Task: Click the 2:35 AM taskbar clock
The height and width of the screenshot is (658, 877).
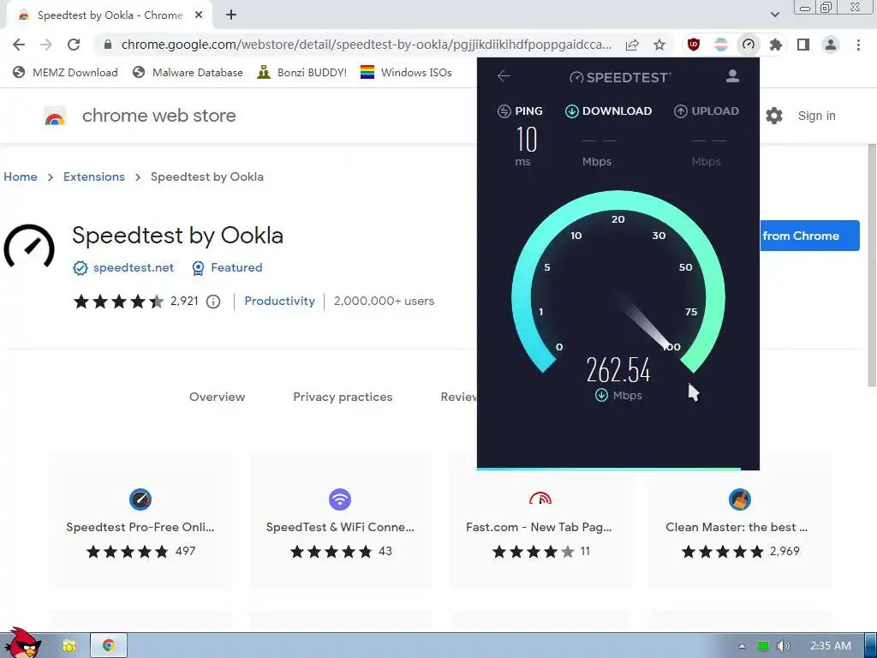Action: pos(831,646)
